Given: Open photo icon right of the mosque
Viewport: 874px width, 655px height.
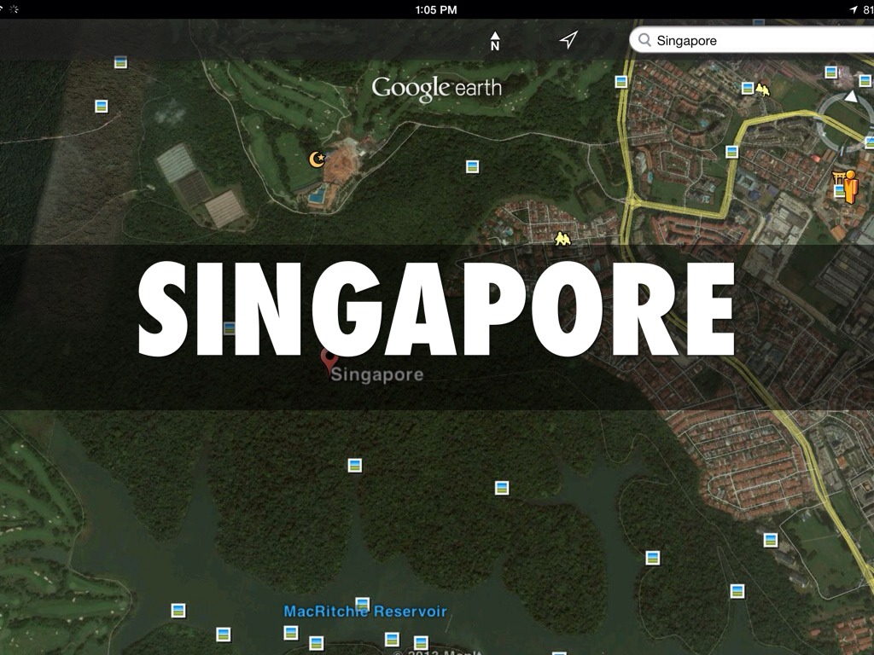Looking at the screenshot, I should coord(472,166).
